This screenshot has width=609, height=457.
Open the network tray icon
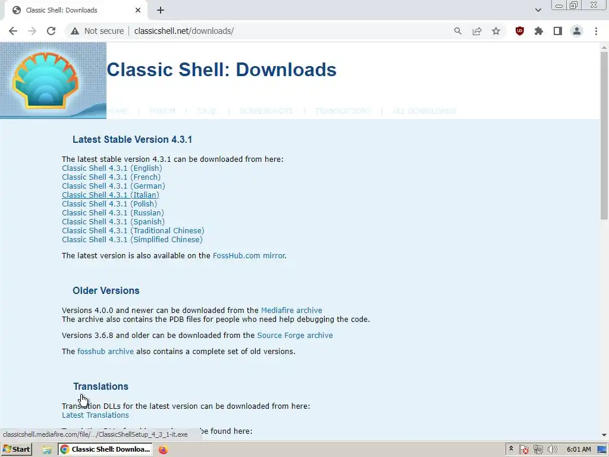538,450
